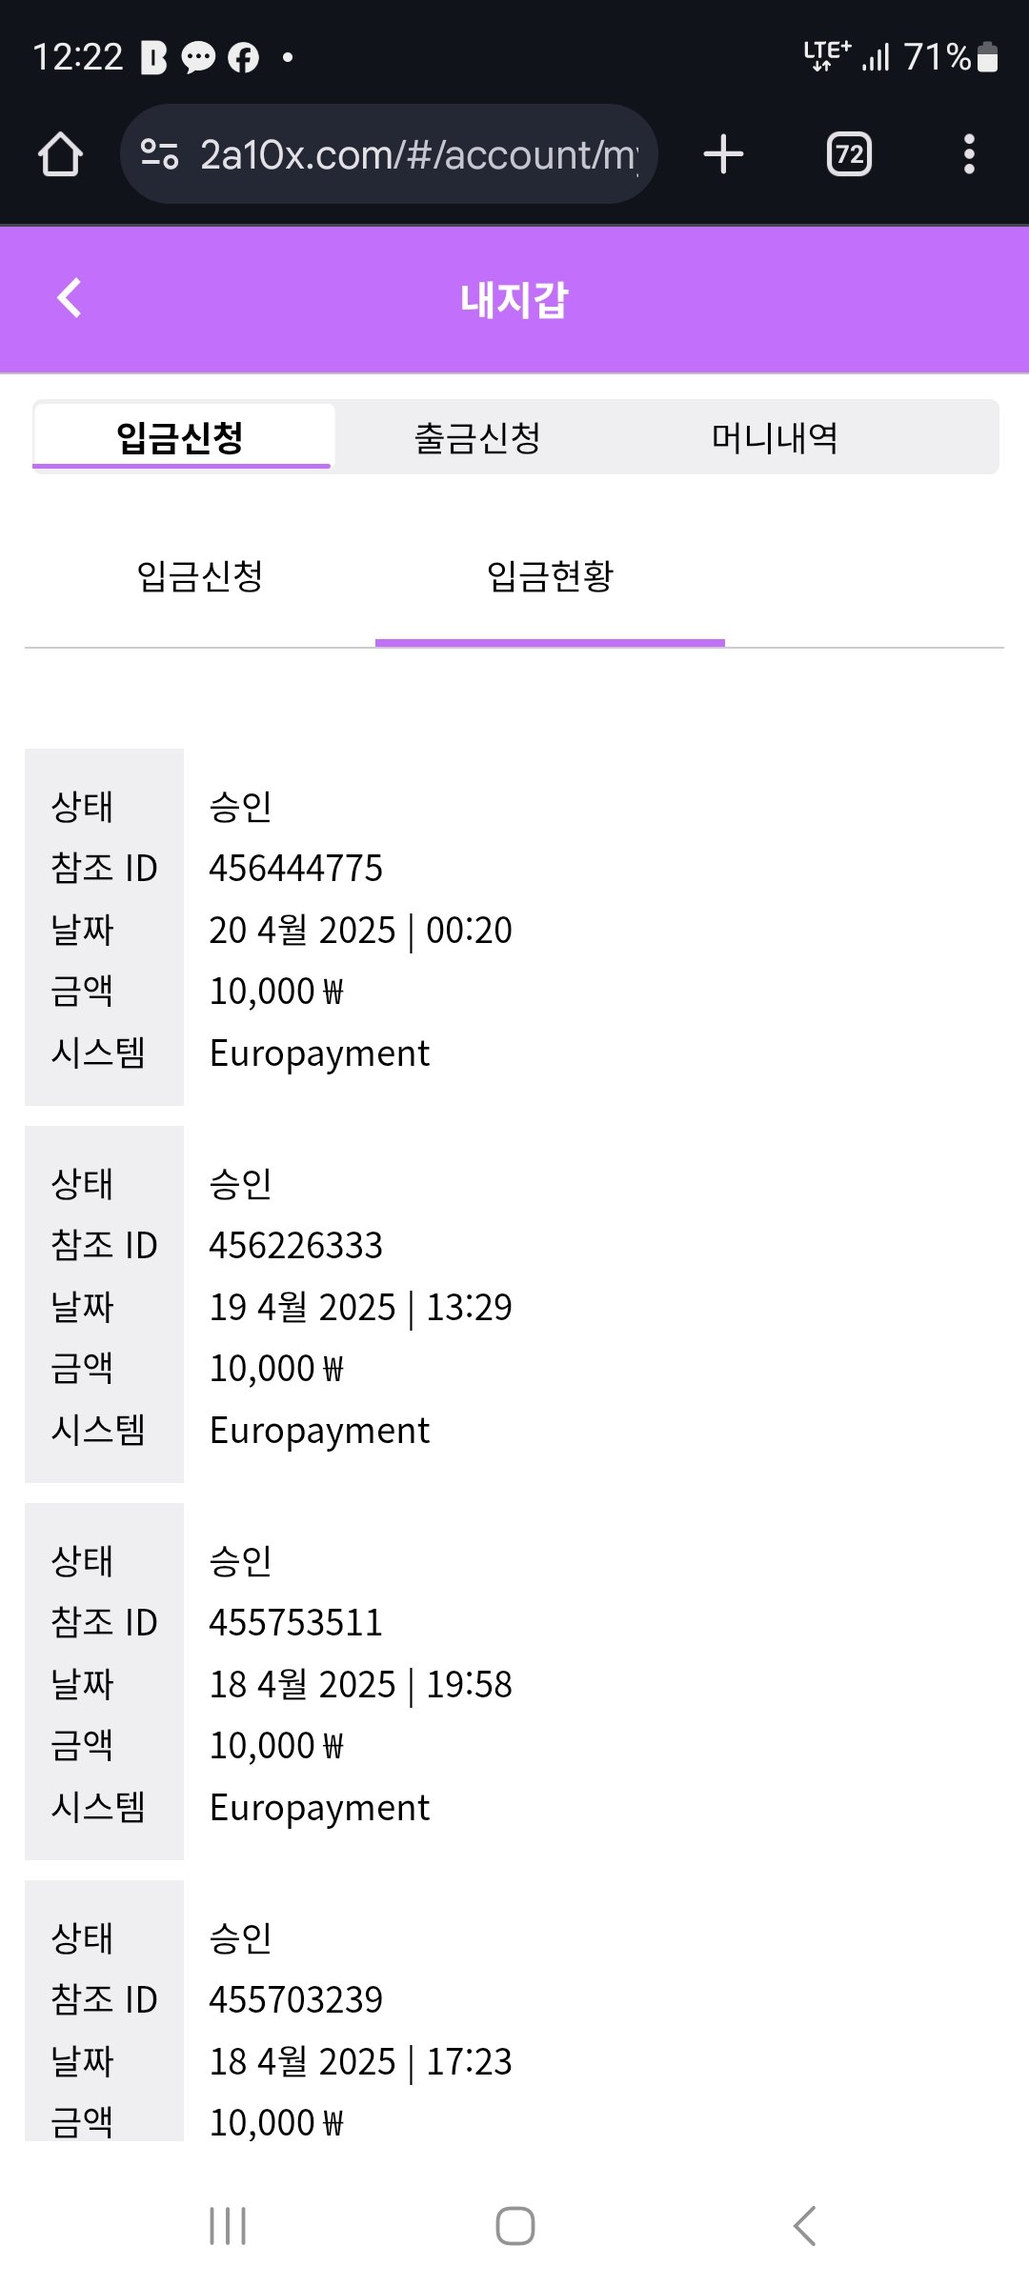Viewport: 1029px width, 2286px height.
Task: Open the 입금신청 sub-tab
Action: point(200,576)
